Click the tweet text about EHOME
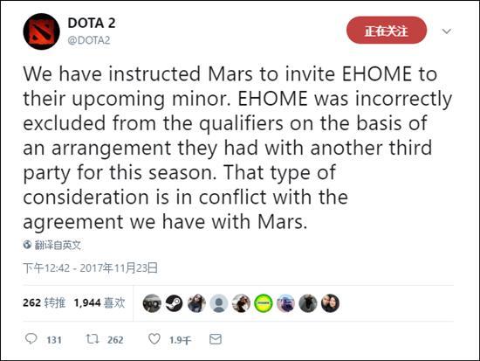This screenshot has width=480, height=361. pyautogui.click(x=237, y=148)
